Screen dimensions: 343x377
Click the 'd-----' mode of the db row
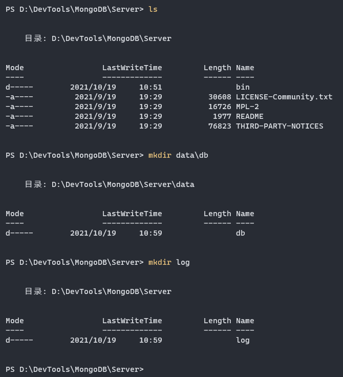coord(19,233)
